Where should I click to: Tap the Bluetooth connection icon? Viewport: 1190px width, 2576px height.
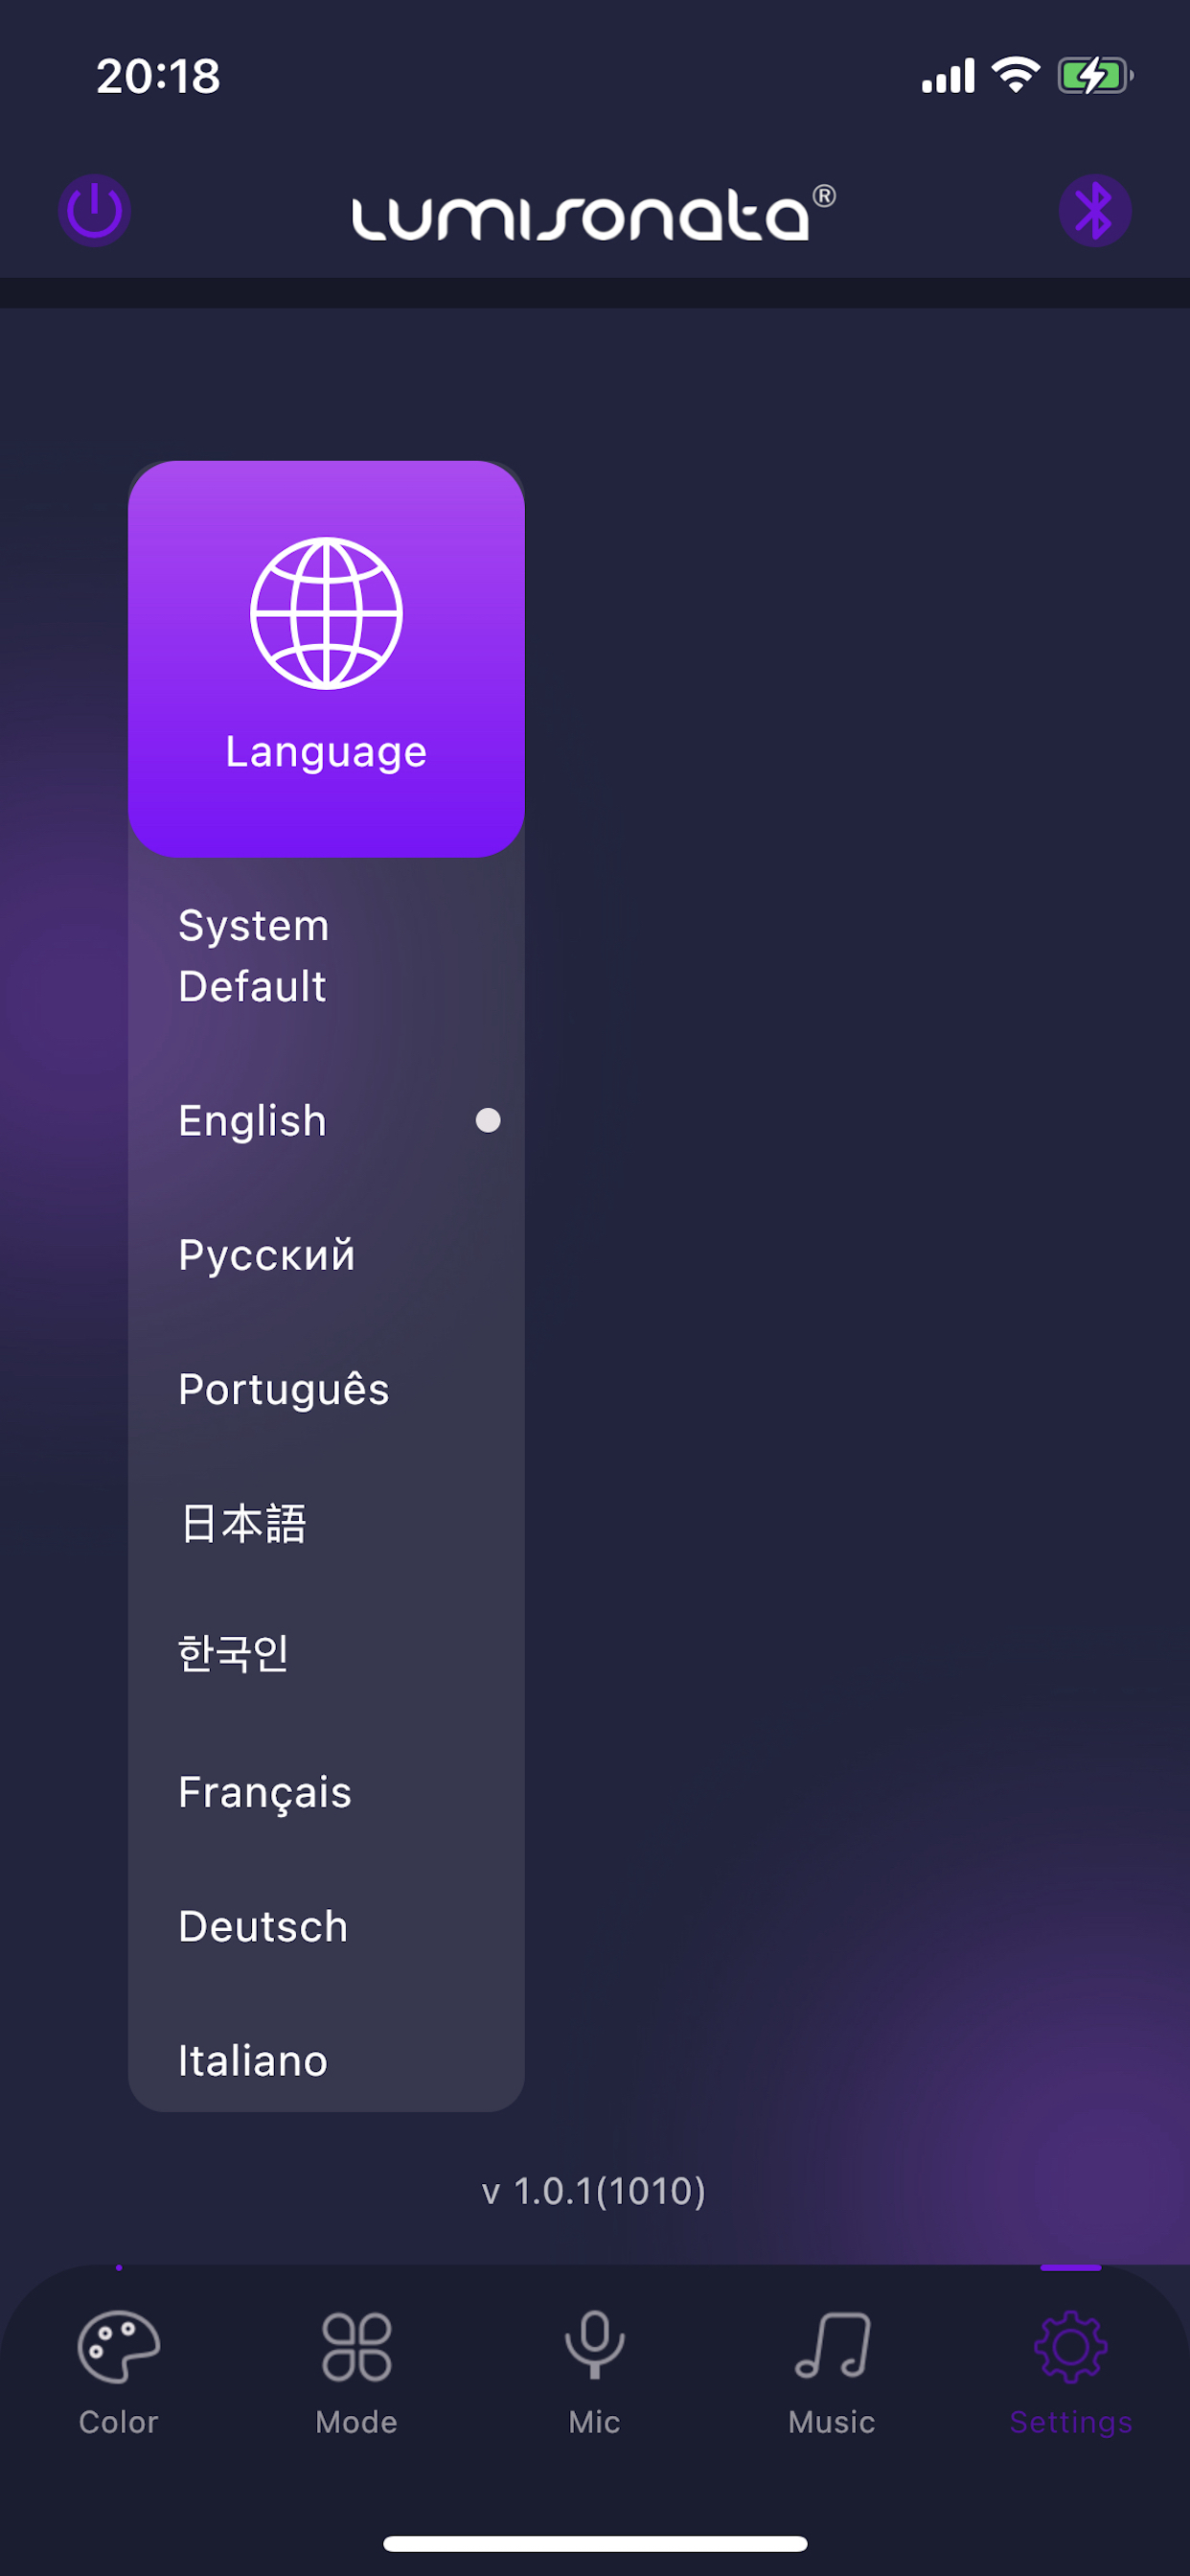pos(1095,211)
